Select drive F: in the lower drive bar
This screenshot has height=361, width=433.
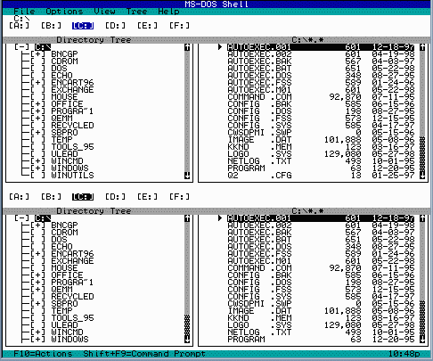coord(180,197)
